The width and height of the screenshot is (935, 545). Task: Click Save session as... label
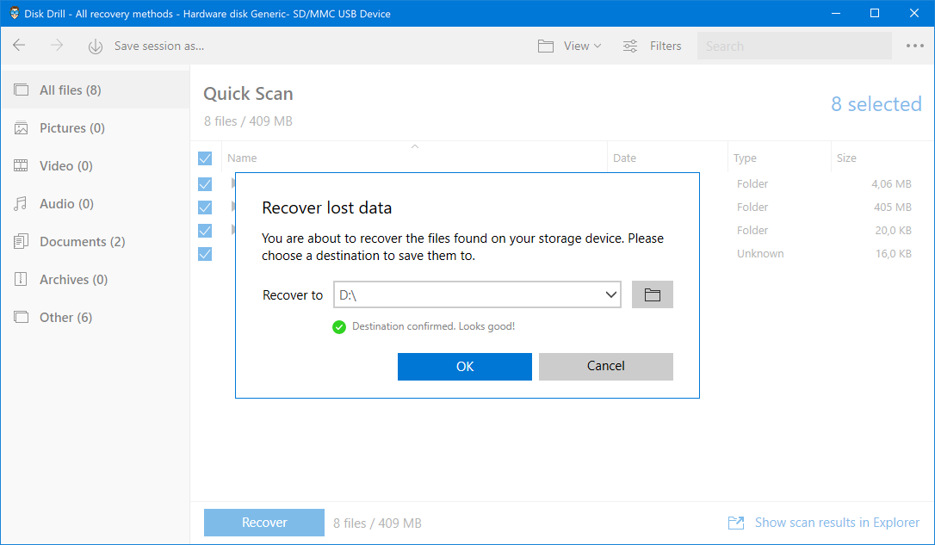159,46
